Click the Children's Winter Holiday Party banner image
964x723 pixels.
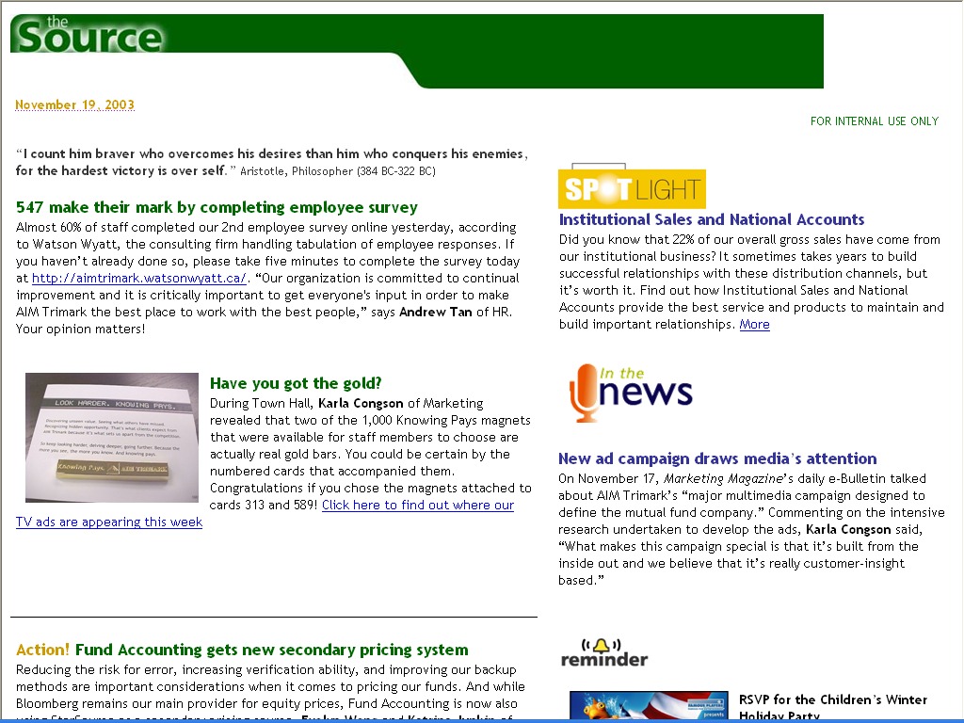648,706
